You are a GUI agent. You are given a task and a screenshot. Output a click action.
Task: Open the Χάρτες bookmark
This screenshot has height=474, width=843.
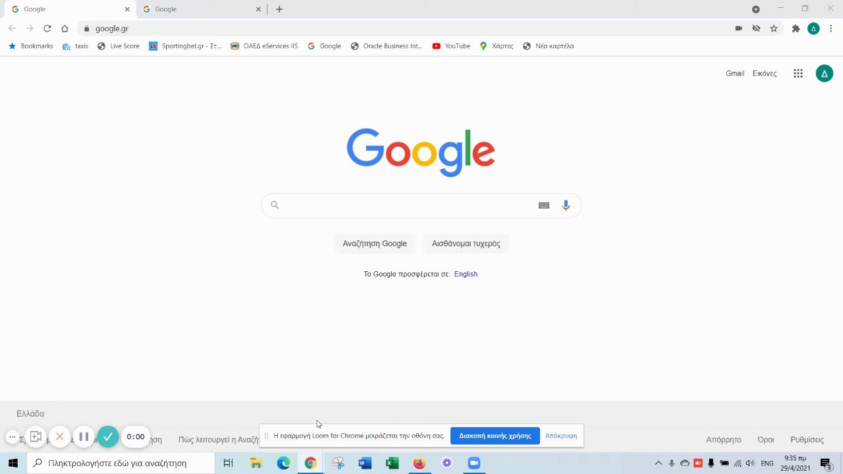497,46
